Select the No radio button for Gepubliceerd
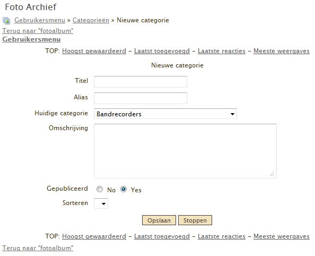The image size is (315, 256). coord(100,189)
